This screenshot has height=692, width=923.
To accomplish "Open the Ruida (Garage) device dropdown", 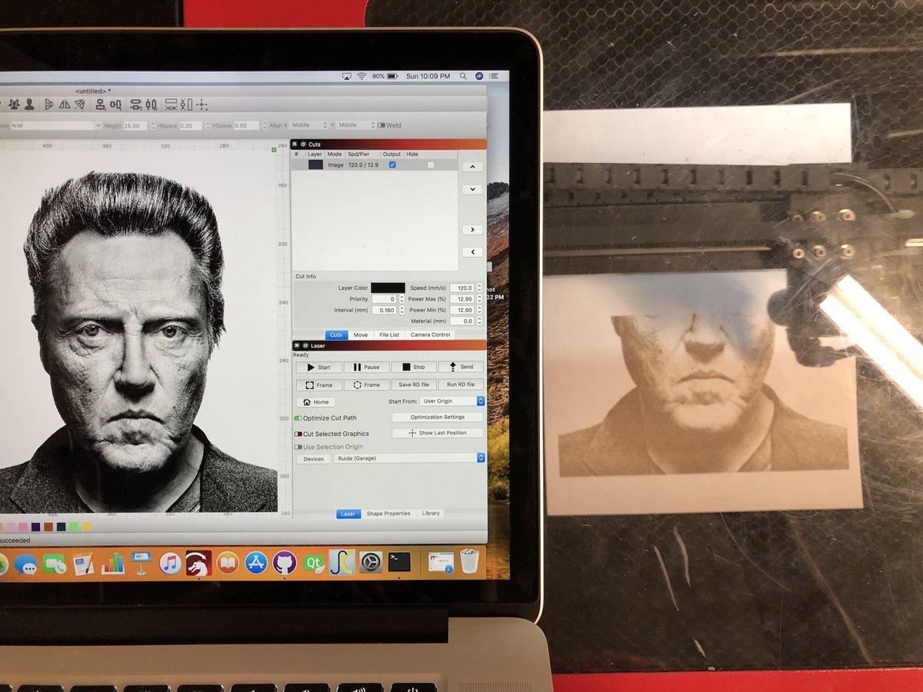I will [409, 458].
